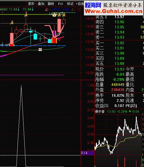The image size is (144, 167).
Task: Click the solid red candle with yellow edges near 12.50
Action: tap(54, 41)
